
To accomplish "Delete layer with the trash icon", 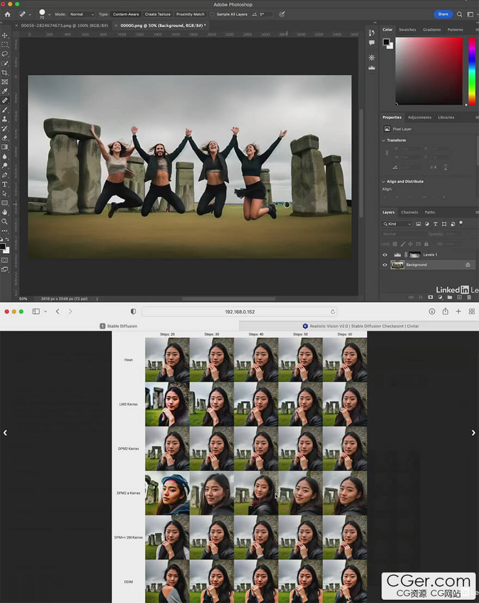I will [469, 297].
